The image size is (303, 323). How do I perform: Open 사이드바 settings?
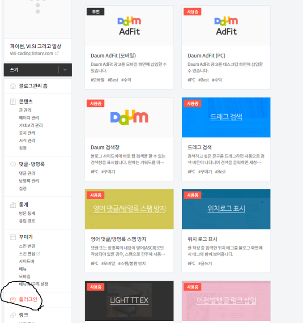pyautogui.click(x=26, y=261)
